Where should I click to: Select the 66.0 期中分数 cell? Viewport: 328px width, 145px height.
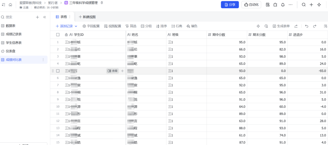click(x=227, y=49)
